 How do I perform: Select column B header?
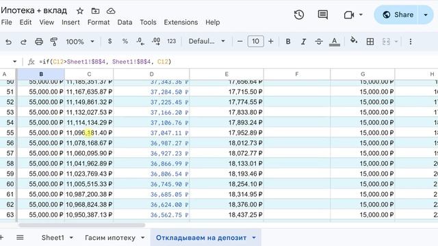[41, 74]
